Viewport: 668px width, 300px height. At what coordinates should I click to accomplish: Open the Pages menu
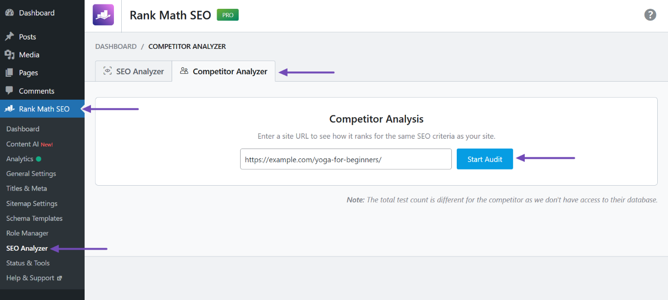pos(42,73)
